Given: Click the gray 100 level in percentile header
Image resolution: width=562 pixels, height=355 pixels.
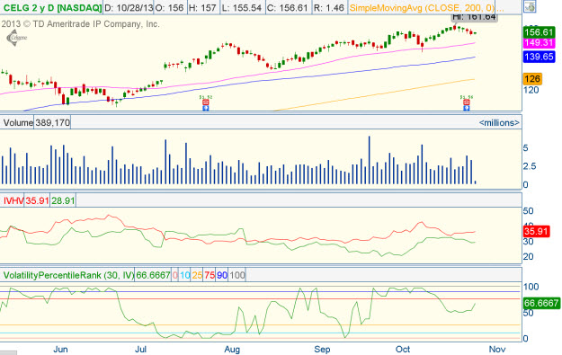Looking at the screenshot, I should tap(236, 275).
